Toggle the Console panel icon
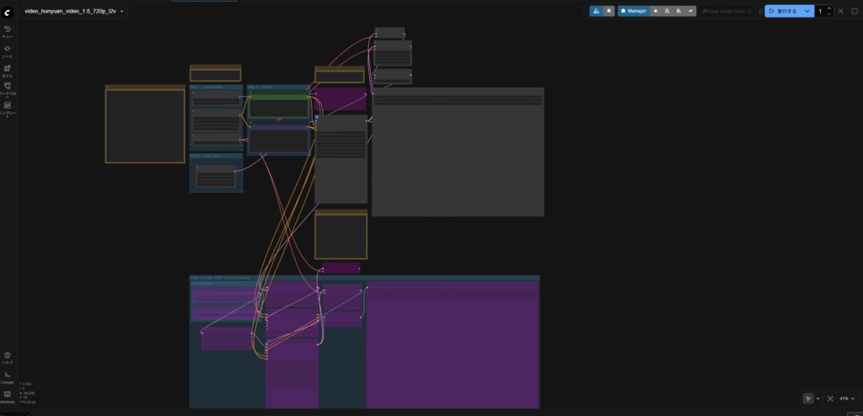Image resolution: width=863 pixels, height=416 pixels. (8, 376)
